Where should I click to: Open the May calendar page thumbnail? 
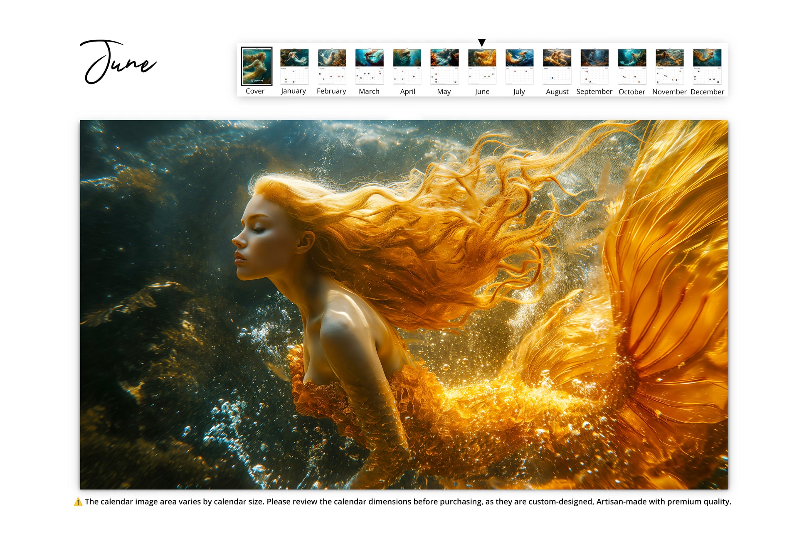coord(444,66)
